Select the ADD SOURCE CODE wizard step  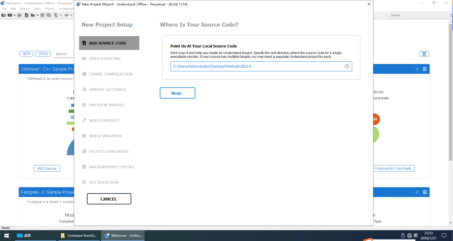click(109, 43)
